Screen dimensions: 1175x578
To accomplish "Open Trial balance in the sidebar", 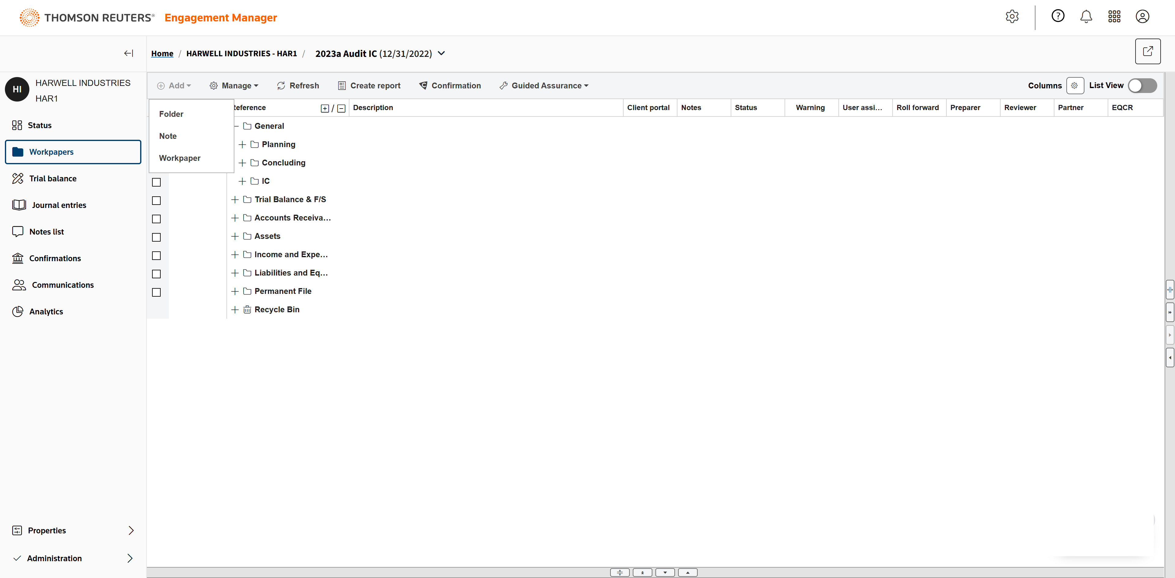I will click(x=53, y=179).
